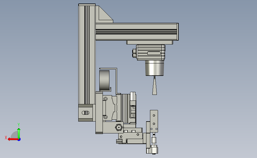Screen dimensions: 257x158
Task: Select the hexagonal fitting on the lower block
Action: coord(119,127)
